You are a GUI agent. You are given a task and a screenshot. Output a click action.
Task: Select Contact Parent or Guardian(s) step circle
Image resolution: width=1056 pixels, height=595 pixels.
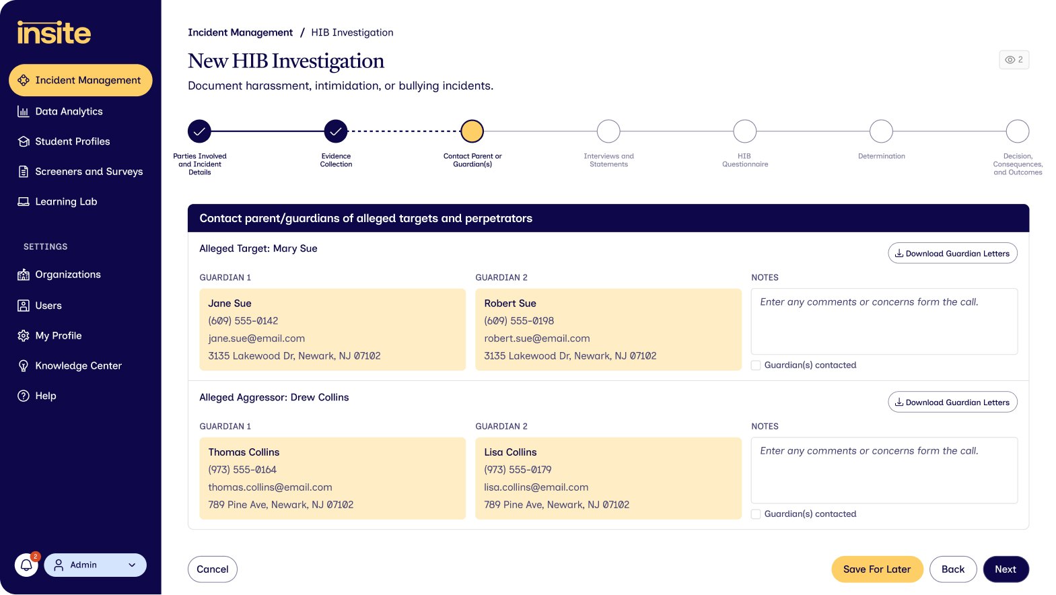pos(472,131)
